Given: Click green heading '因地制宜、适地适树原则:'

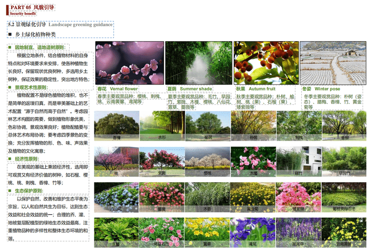Looking at the screenshot, I should (40, 47).
